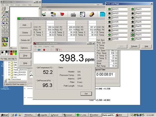The width and height of the screenshot is (156, 117).
Task: Pick the black color swatch in Paint palette
Action: click(x=6, y=52)
